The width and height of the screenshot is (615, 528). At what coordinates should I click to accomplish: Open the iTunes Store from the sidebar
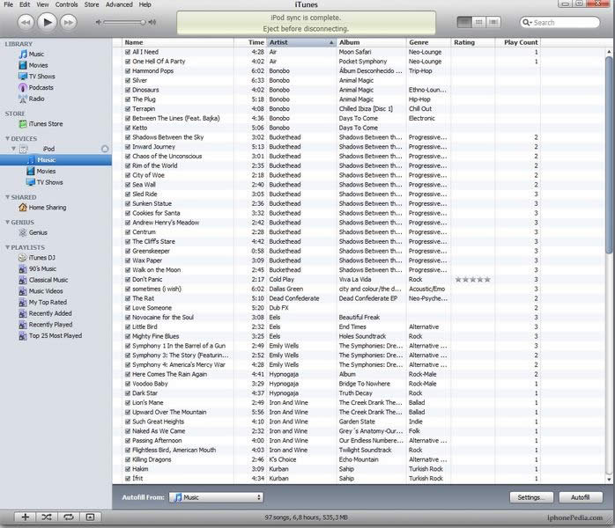pyautogui.click(x=45, y=124)
